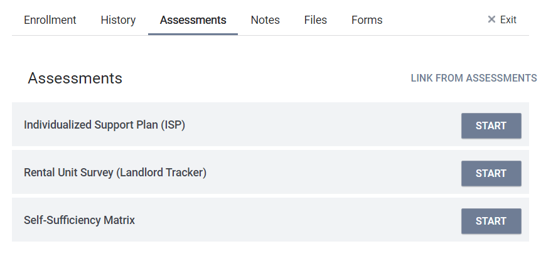This screenshot has width=541, height=256.
Task: Click the Assessments section heading
Action: (75, 78)
